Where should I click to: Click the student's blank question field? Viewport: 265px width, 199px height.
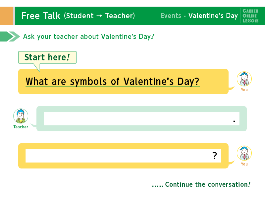[x=123, y=156]
